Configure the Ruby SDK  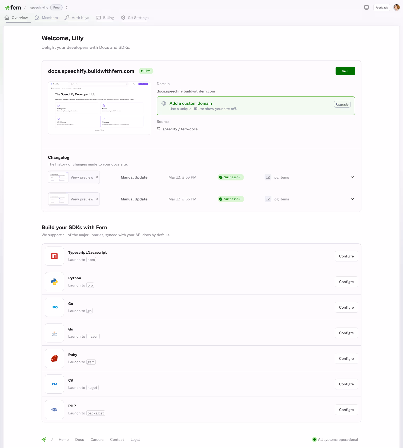[346, 358]
